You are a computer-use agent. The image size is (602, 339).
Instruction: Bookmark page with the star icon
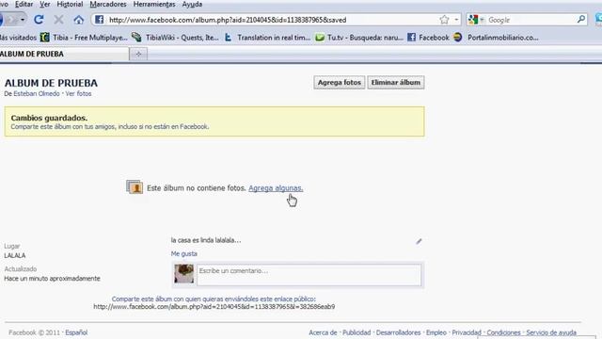(444, 20)
